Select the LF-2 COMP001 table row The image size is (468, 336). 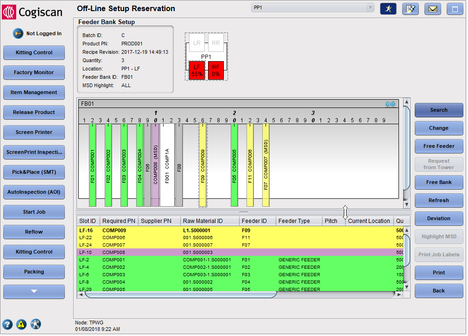pyautogui.click(x=240, y=260)
